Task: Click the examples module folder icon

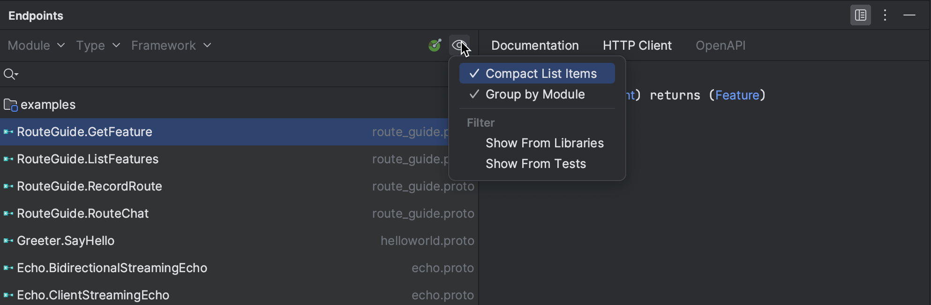Action: 9,104
